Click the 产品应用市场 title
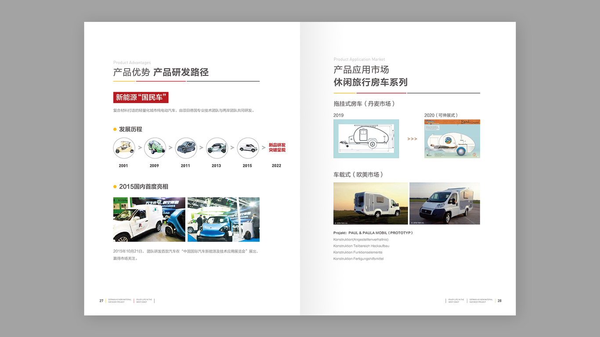This screenshot has height=337, width=600. pyautogui.click(x=361, y=70)
